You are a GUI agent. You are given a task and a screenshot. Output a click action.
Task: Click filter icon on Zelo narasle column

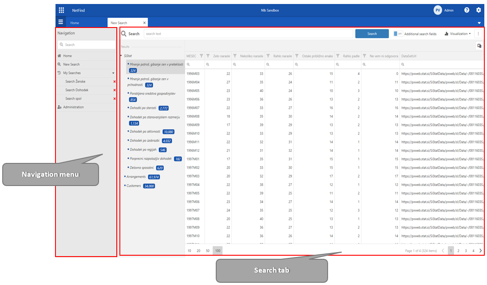tap(208, 56)
